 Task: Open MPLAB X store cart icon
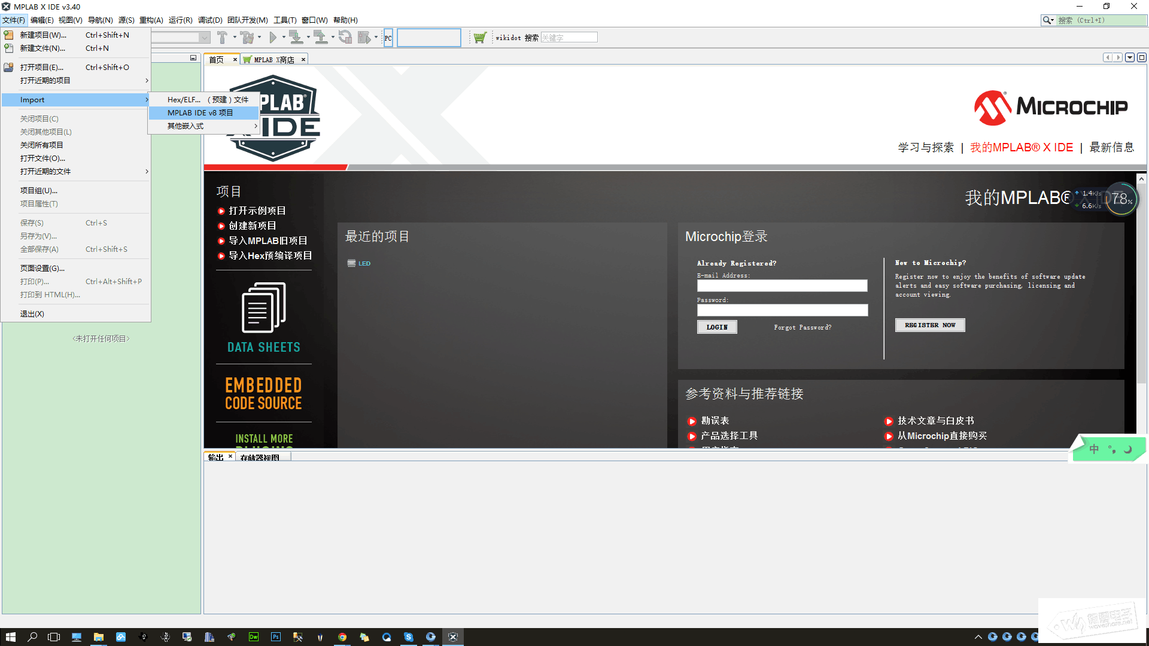(479, 38)
